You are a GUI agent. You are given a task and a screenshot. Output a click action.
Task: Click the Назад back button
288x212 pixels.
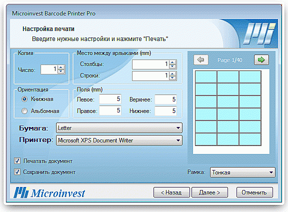tap(171, 192)
